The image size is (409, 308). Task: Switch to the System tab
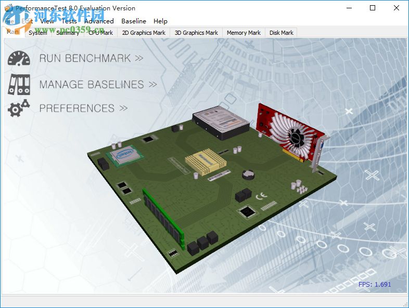[x=38, y=33]
